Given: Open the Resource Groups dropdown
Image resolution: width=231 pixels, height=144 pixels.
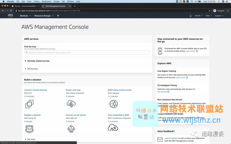Looking at the screenshot, I should pyautogui.click(x=44, y=16).
